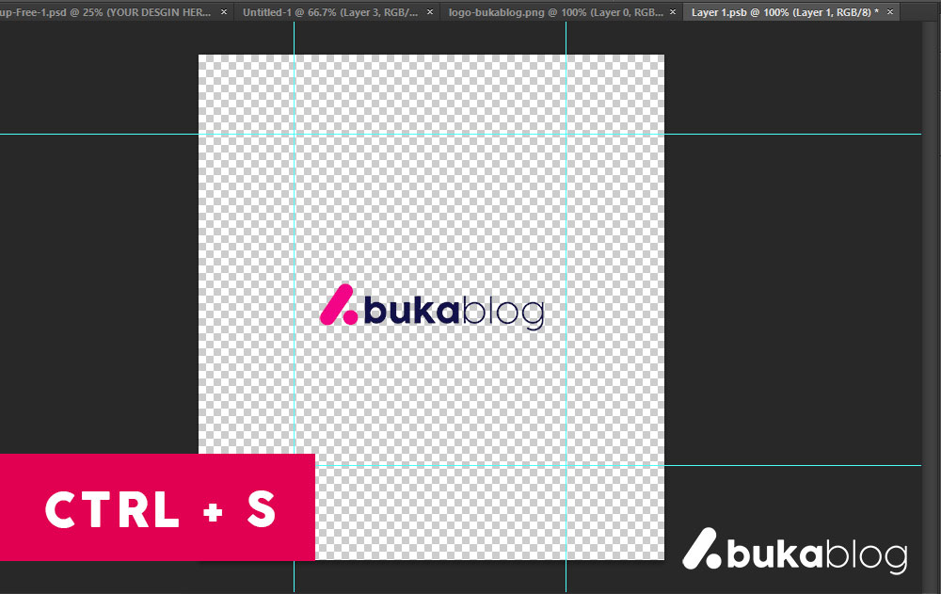941x594 pixels.
Task: Close the up-Free-1.psd tab
Action: pos(224,12)
